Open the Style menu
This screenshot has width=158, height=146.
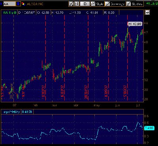click(x=100, y=4)
